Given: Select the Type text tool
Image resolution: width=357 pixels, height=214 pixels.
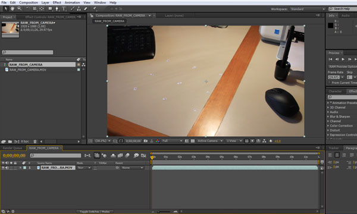Looking at the screenshot, I should pos(64,9).
